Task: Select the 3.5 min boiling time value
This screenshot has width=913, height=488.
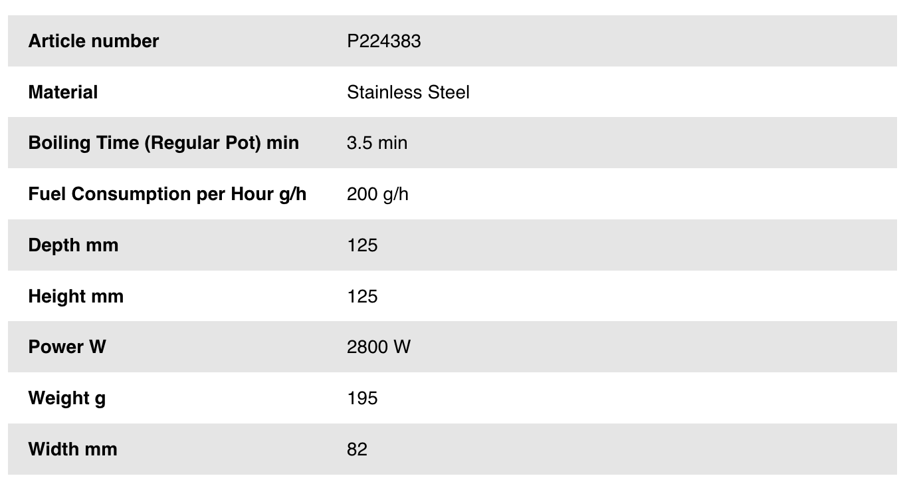Action: pos(377,143)
